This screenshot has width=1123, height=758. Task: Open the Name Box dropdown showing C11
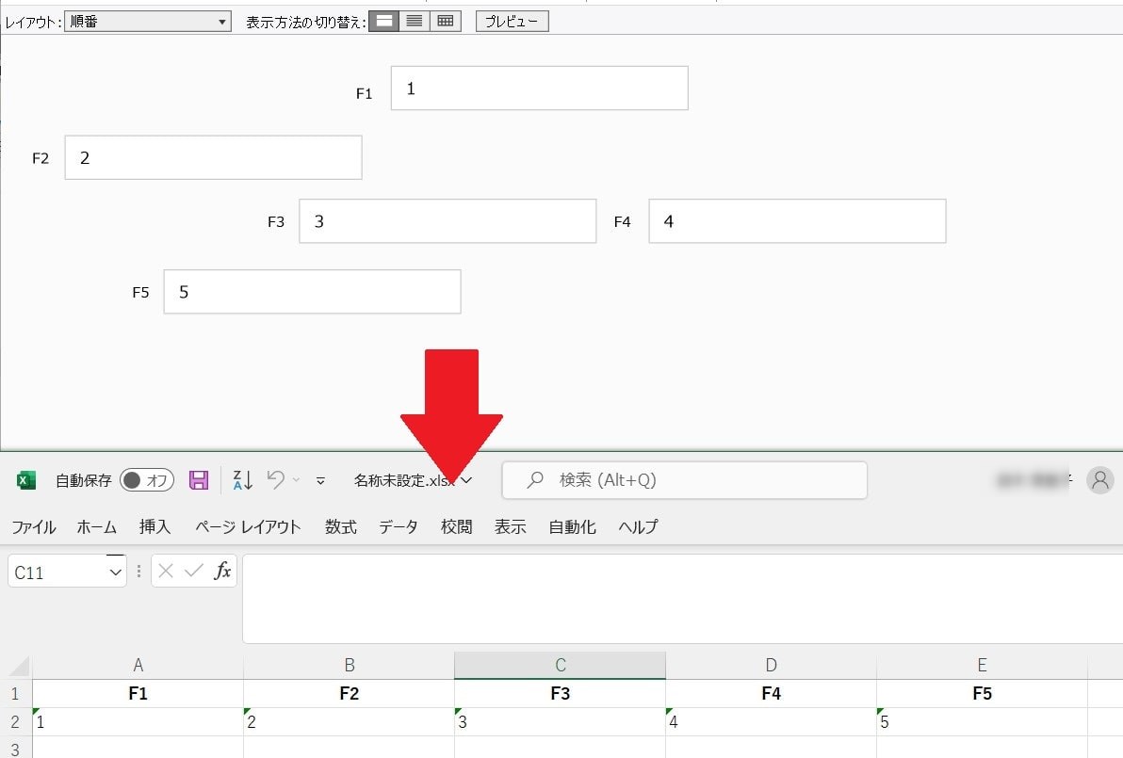tap(115, 570)
